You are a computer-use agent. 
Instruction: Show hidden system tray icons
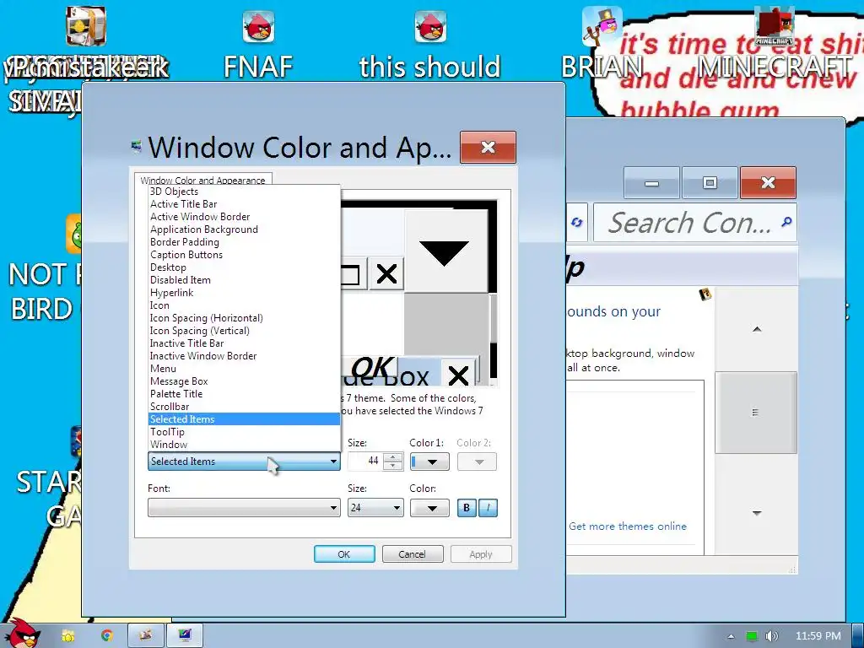(731, 636)
